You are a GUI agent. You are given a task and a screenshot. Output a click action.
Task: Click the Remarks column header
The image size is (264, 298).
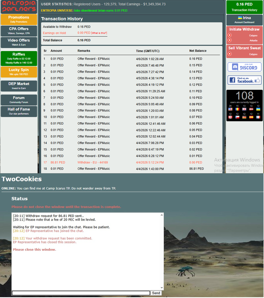tap(84, 51)
